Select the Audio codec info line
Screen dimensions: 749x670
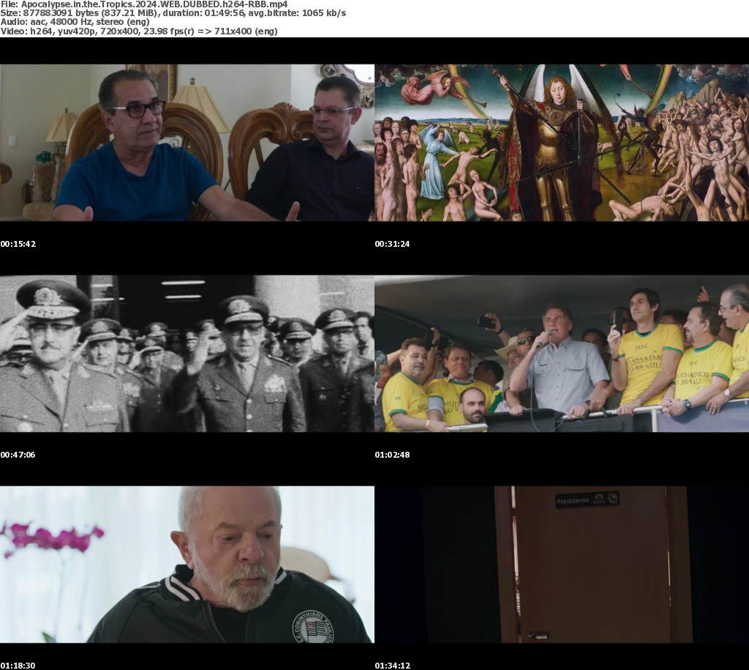[x=75, y=22]
